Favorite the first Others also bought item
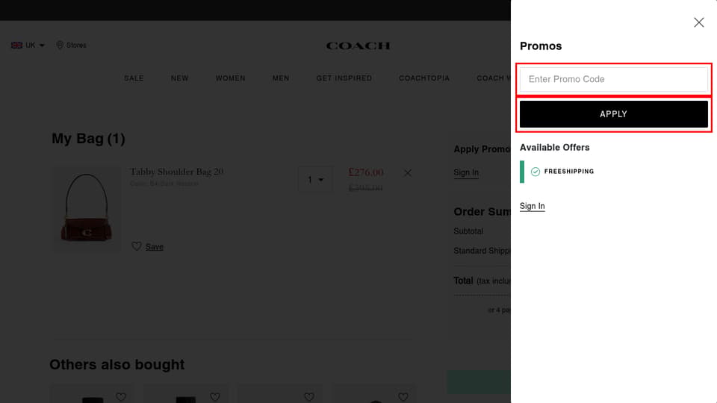Screen dimensions: 717x403 tap(121, 397)
